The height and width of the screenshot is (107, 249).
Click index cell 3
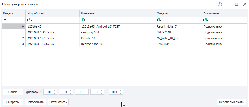[13, 44]
